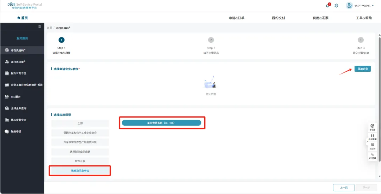Select 政府及事业单位 category

pos(80,171)
